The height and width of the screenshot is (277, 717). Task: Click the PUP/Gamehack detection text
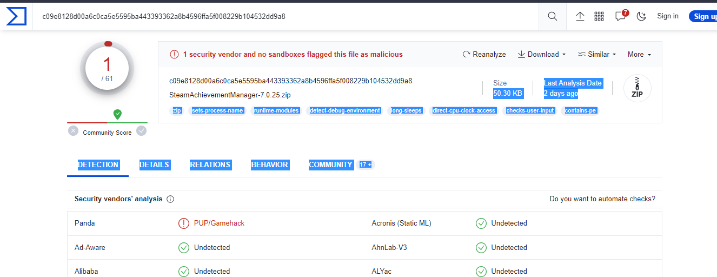point(219,223)
